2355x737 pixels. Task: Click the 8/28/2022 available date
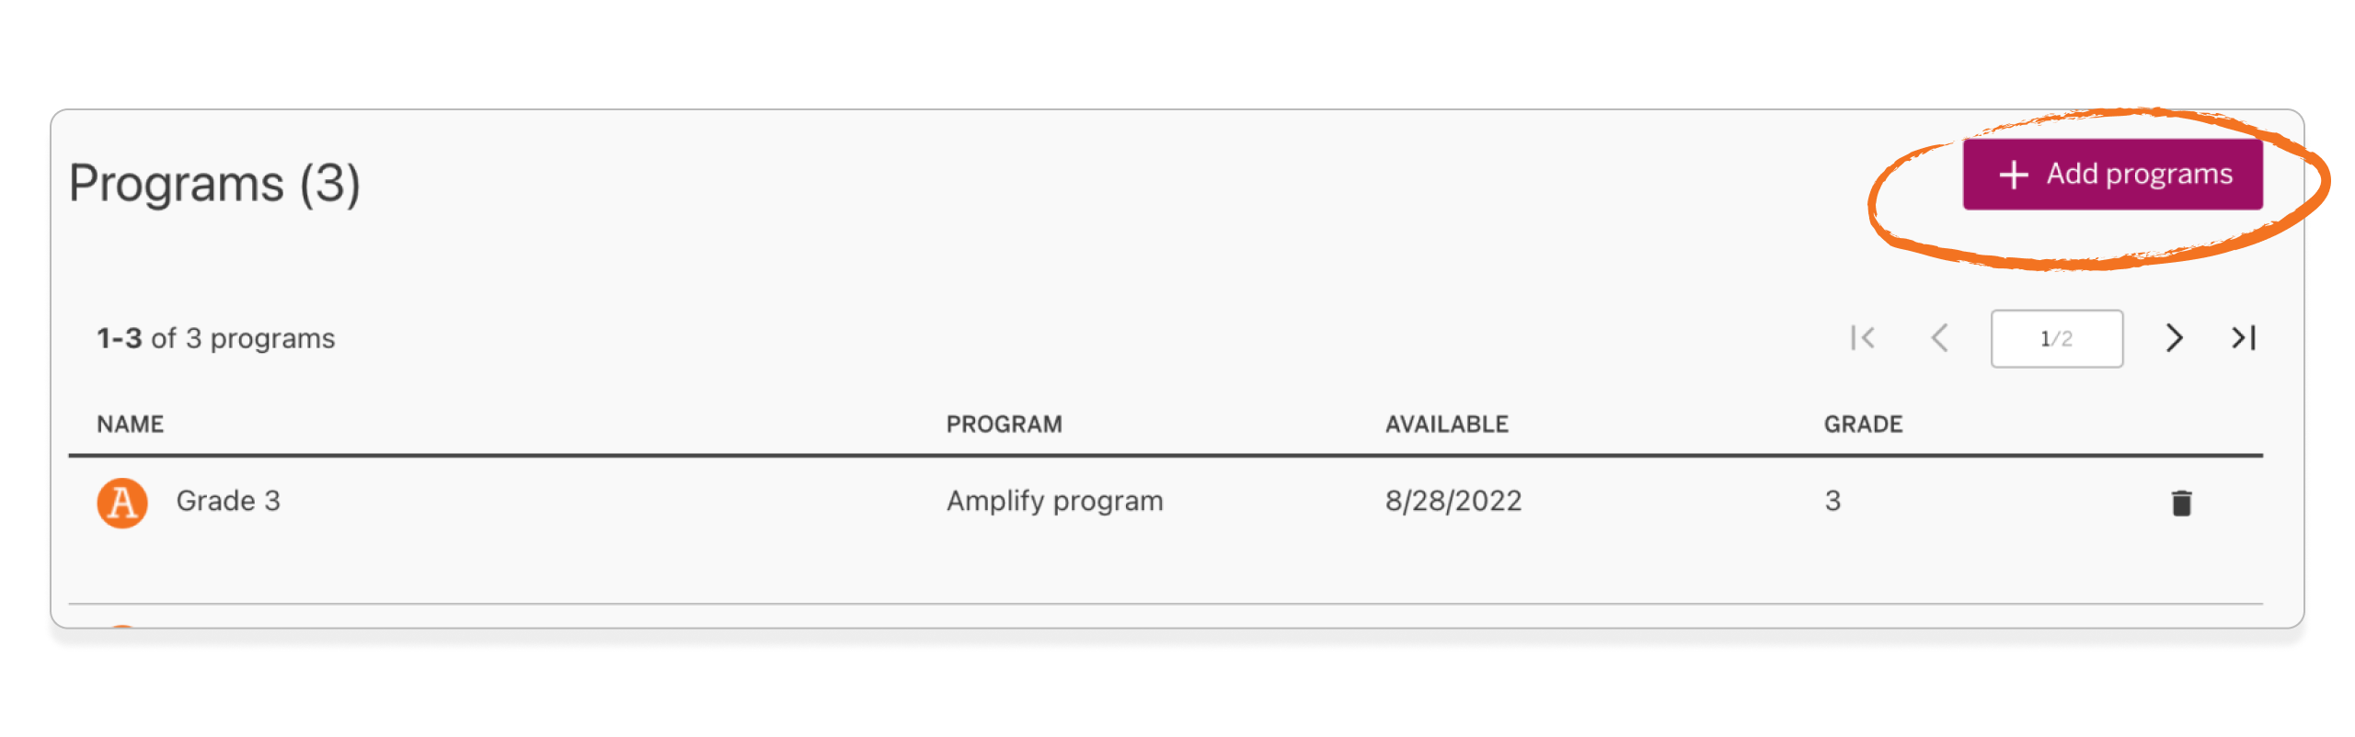tap(1453, 501)
